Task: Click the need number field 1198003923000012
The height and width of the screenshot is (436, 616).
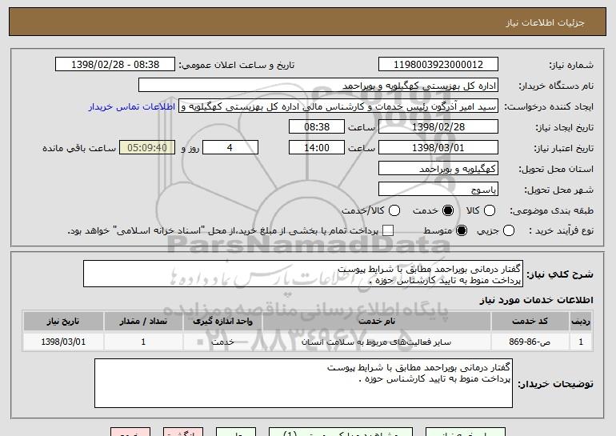Action: [x=438, y=65]
